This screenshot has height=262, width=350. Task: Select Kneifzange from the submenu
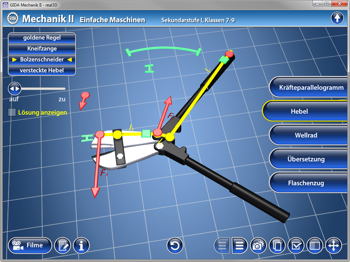coord(42,48)
